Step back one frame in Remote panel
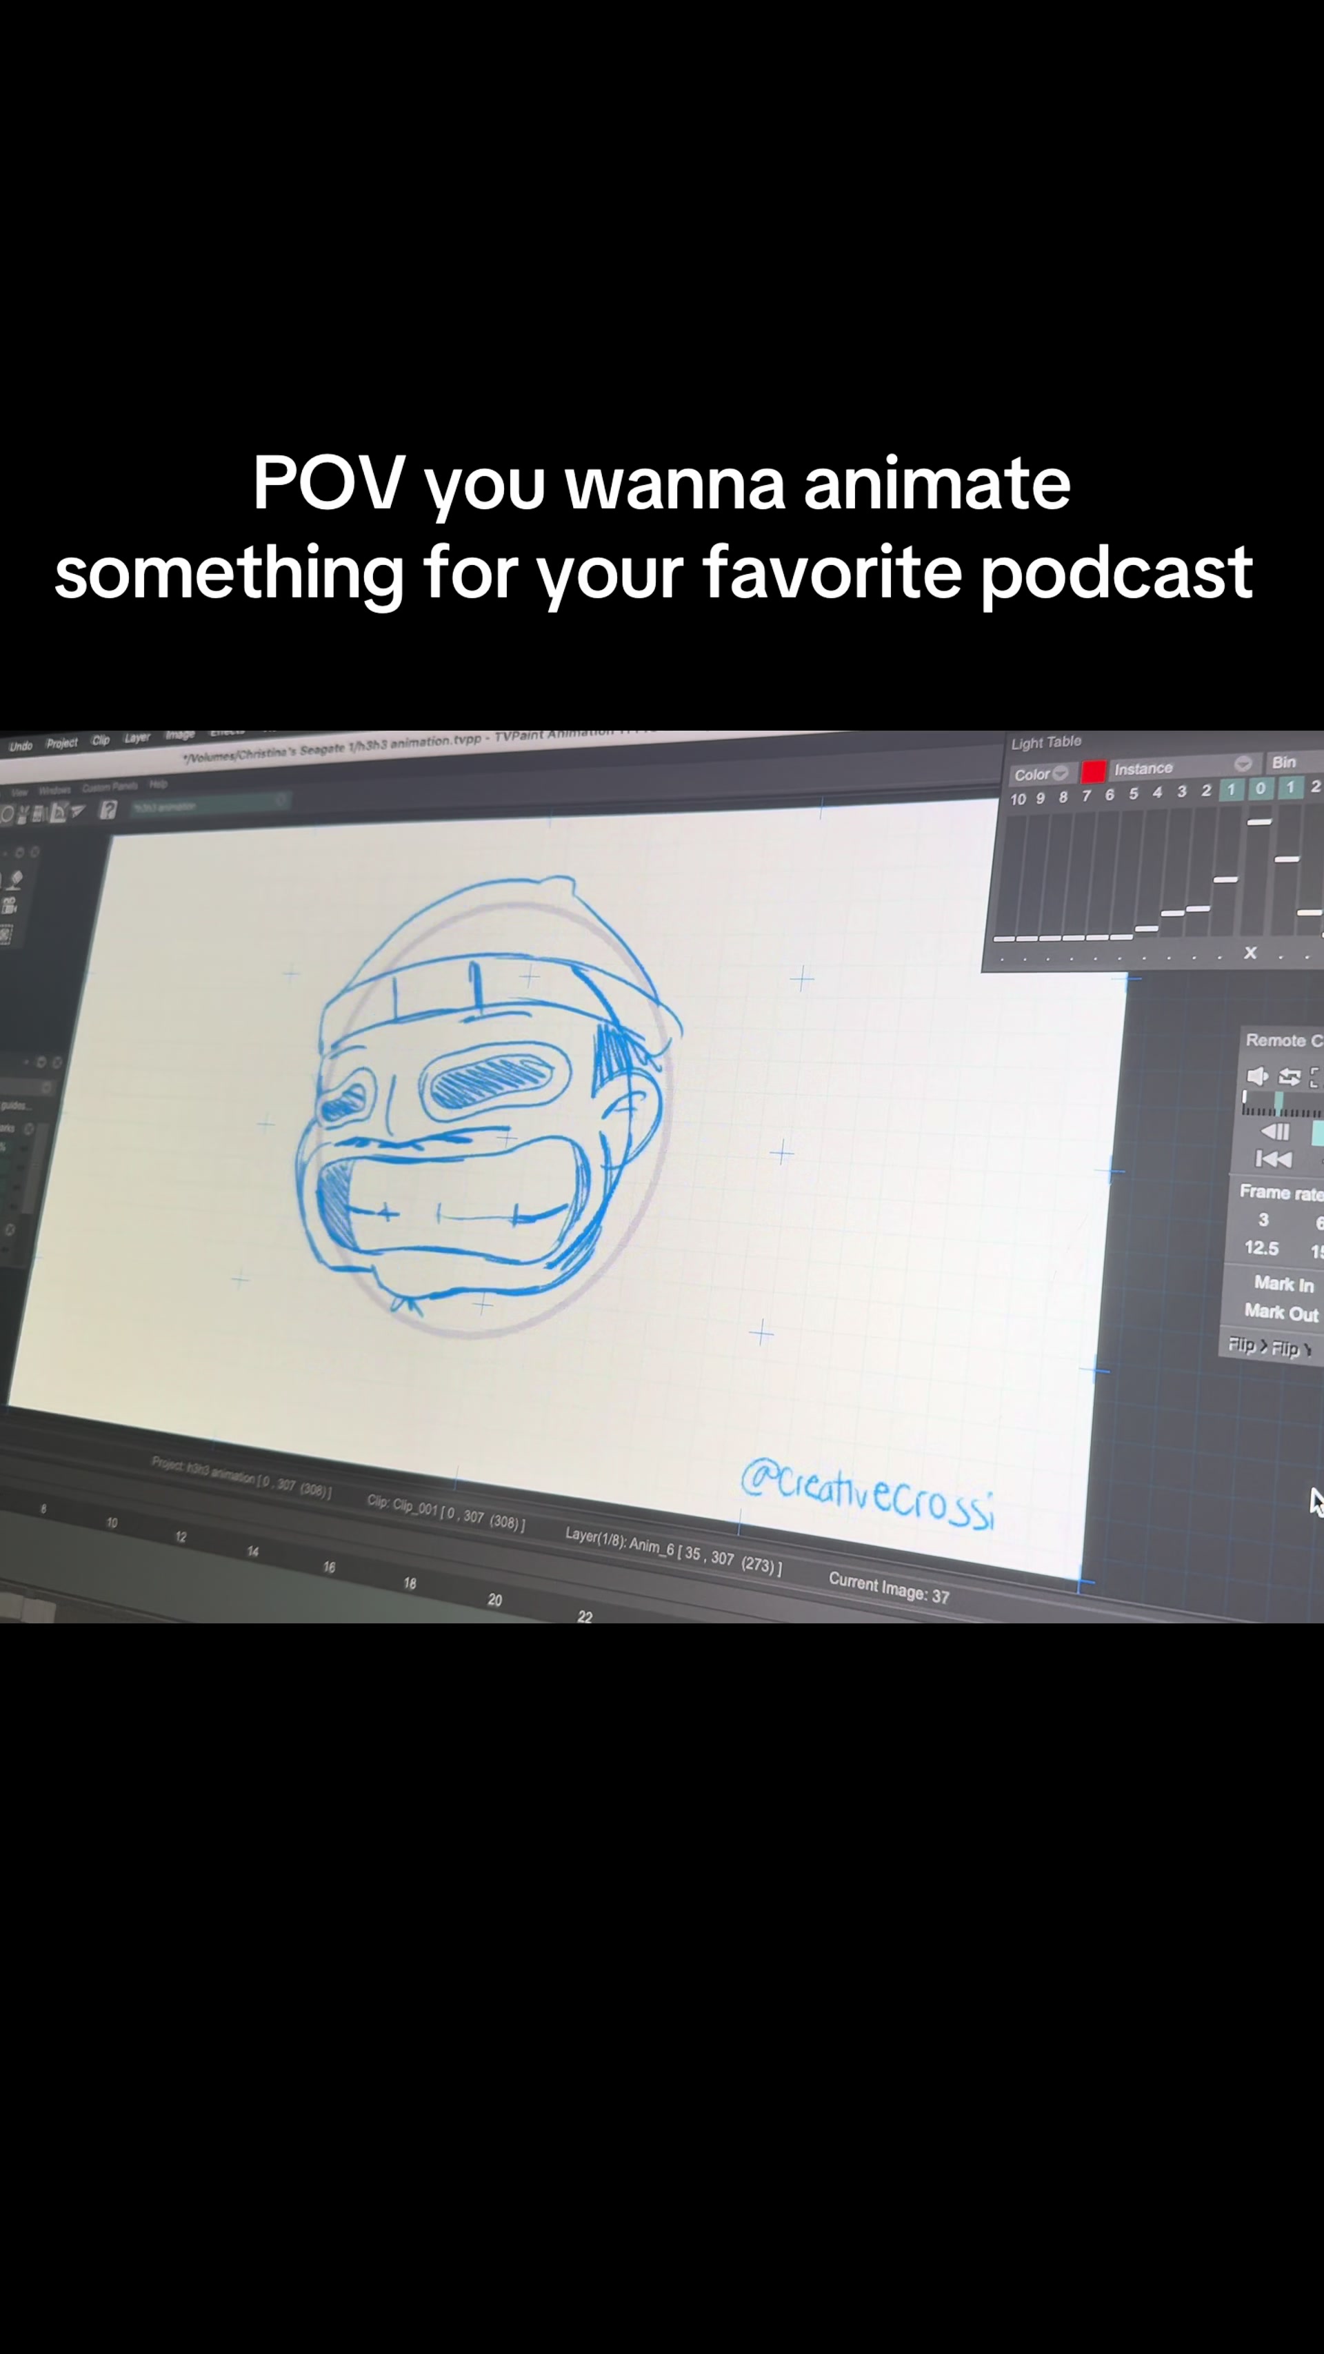This screenshot has width=1324, height=2354. [1274, 1132]
